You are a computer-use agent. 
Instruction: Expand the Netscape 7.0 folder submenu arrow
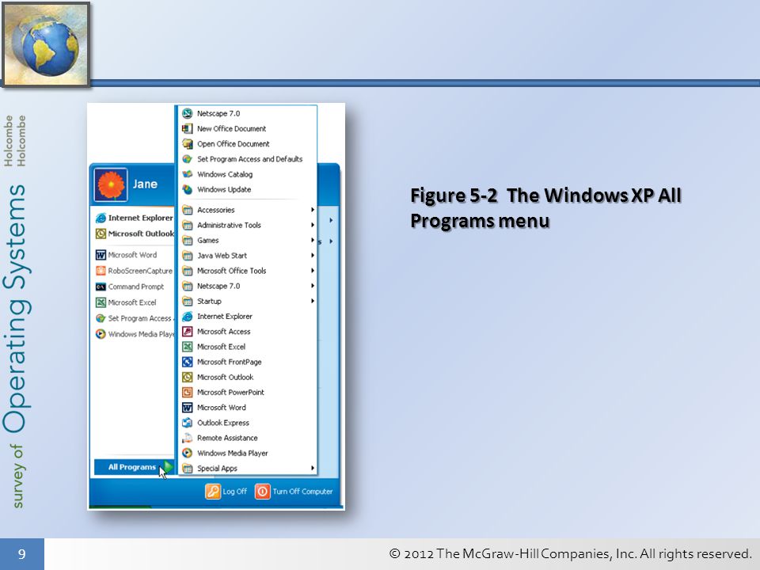[x=313, y=286]
